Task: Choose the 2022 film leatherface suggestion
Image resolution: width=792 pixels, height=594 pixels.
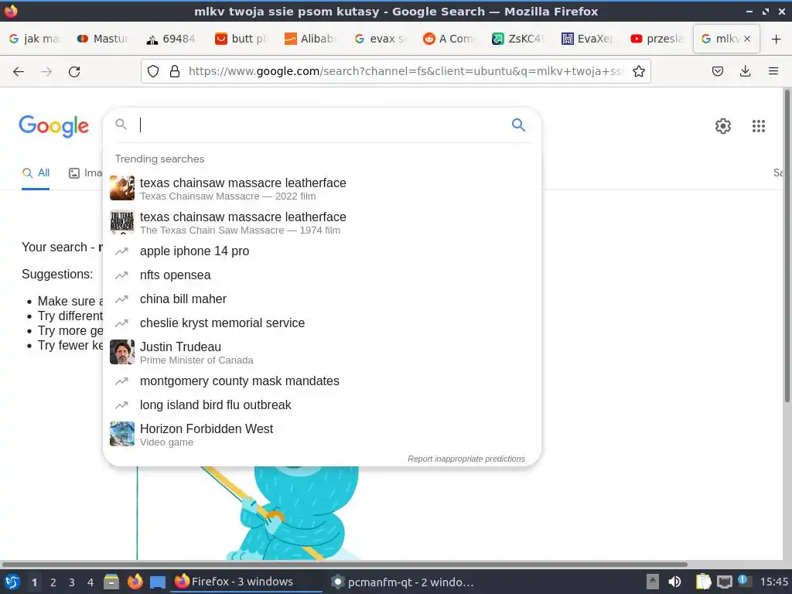Action: click(322, 189)
